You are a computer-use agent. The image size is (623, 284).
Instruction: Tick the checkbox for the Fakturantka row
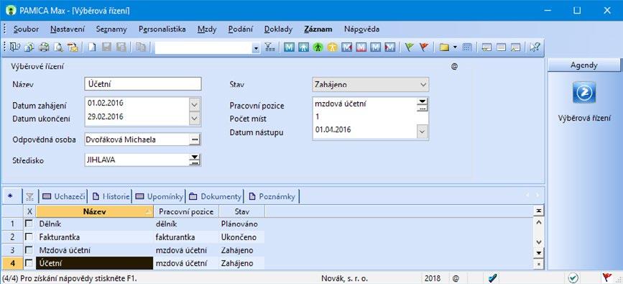coord(29,237)
